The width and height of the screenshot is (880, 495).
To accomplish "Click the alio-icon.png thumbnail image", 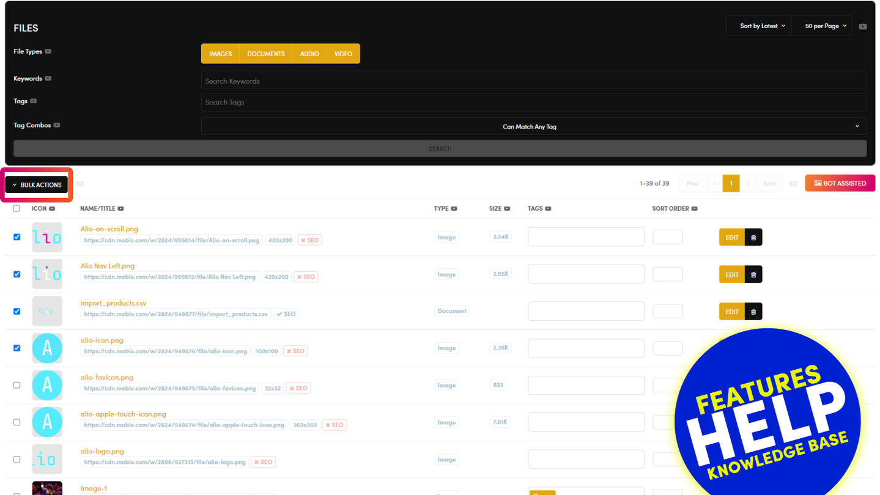I will tap(47, 348).
